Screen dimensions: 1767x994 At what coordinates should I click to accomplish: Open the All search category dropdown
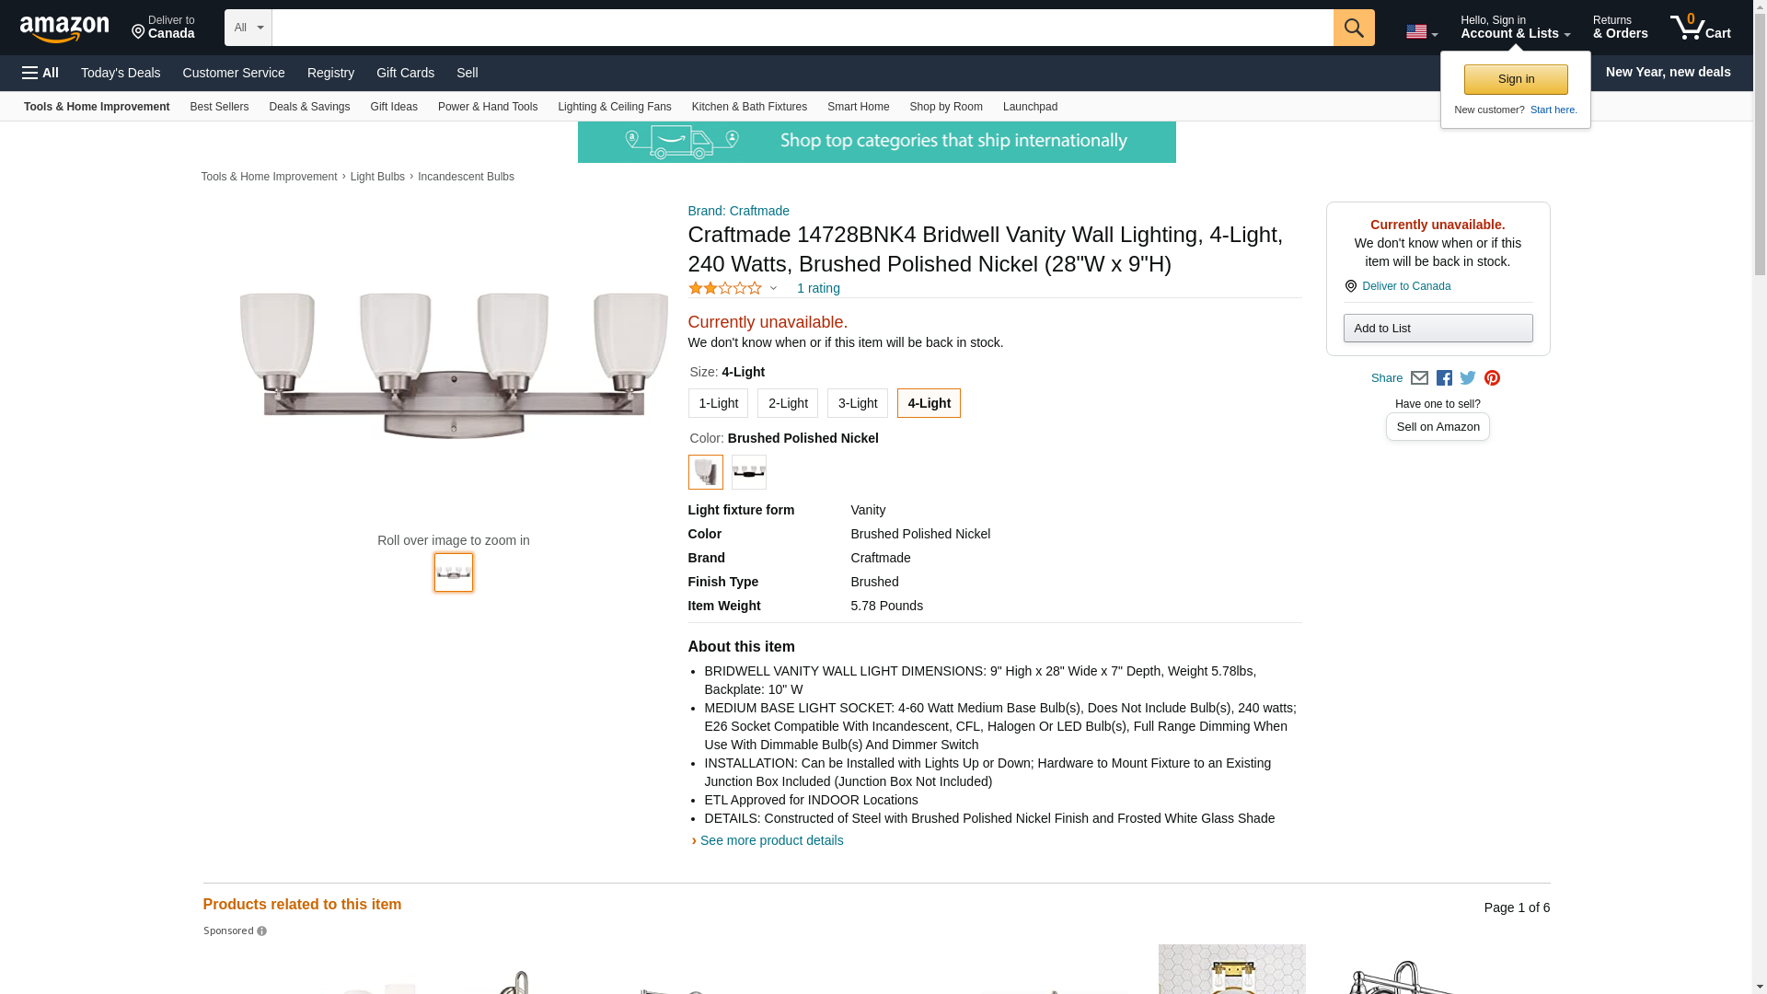pos(248,28)
